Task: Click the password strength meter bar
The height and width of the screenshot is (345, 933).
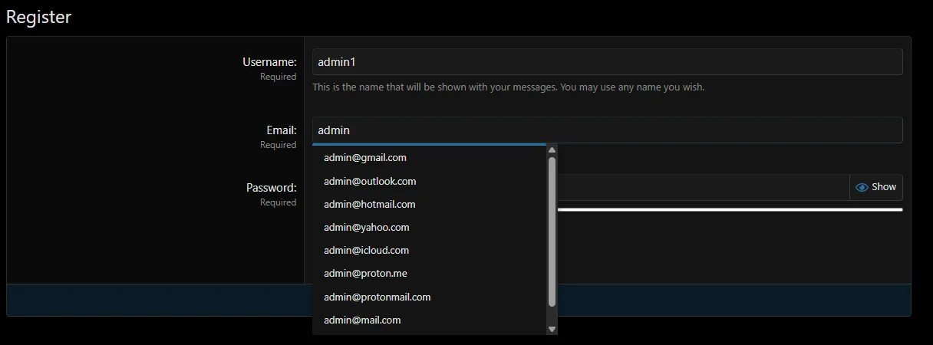Action: click(730, 209)
